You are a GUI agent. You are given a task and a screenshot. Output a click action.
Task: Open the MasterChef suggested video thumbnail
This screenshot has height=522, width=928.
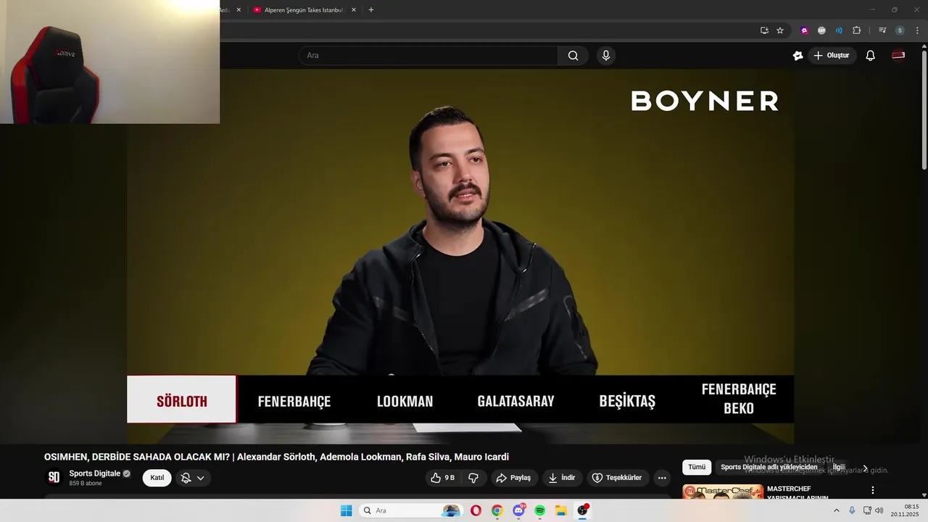pyautogui.click(x=722, y=492)
